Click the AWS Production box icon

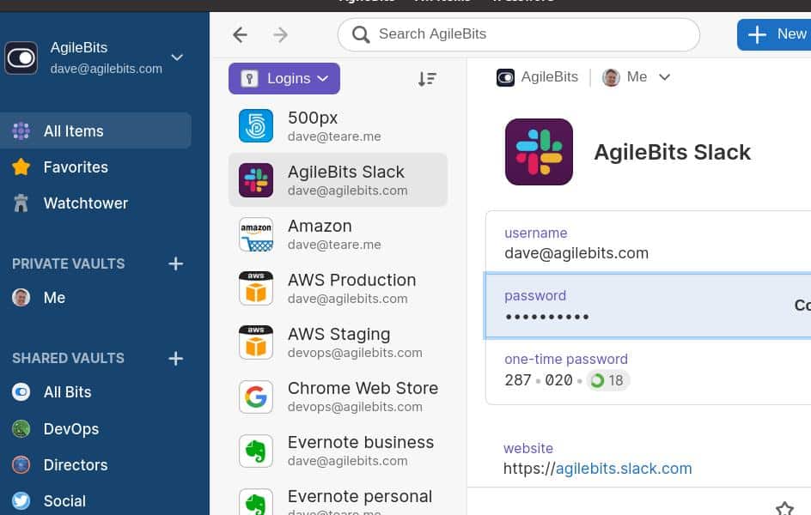[x=256, y=288]
